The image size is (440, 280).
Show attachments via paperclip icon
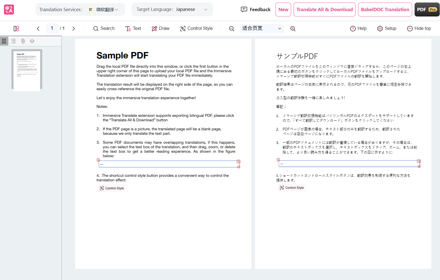[23, 41]
